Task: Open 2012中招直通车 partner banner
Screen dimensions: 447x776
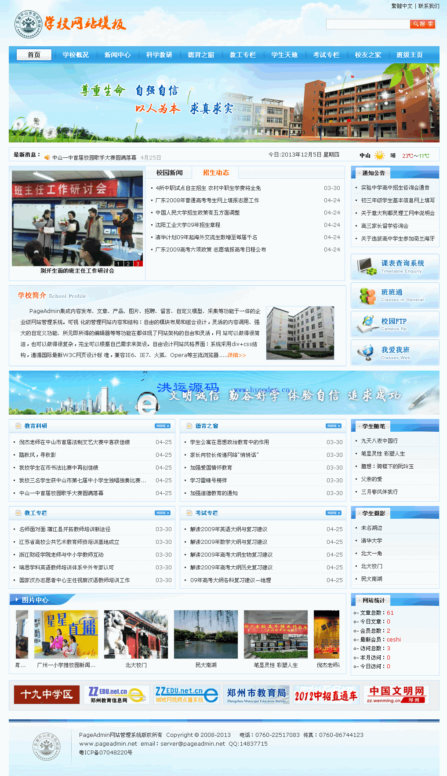Action: pos(326,695)
